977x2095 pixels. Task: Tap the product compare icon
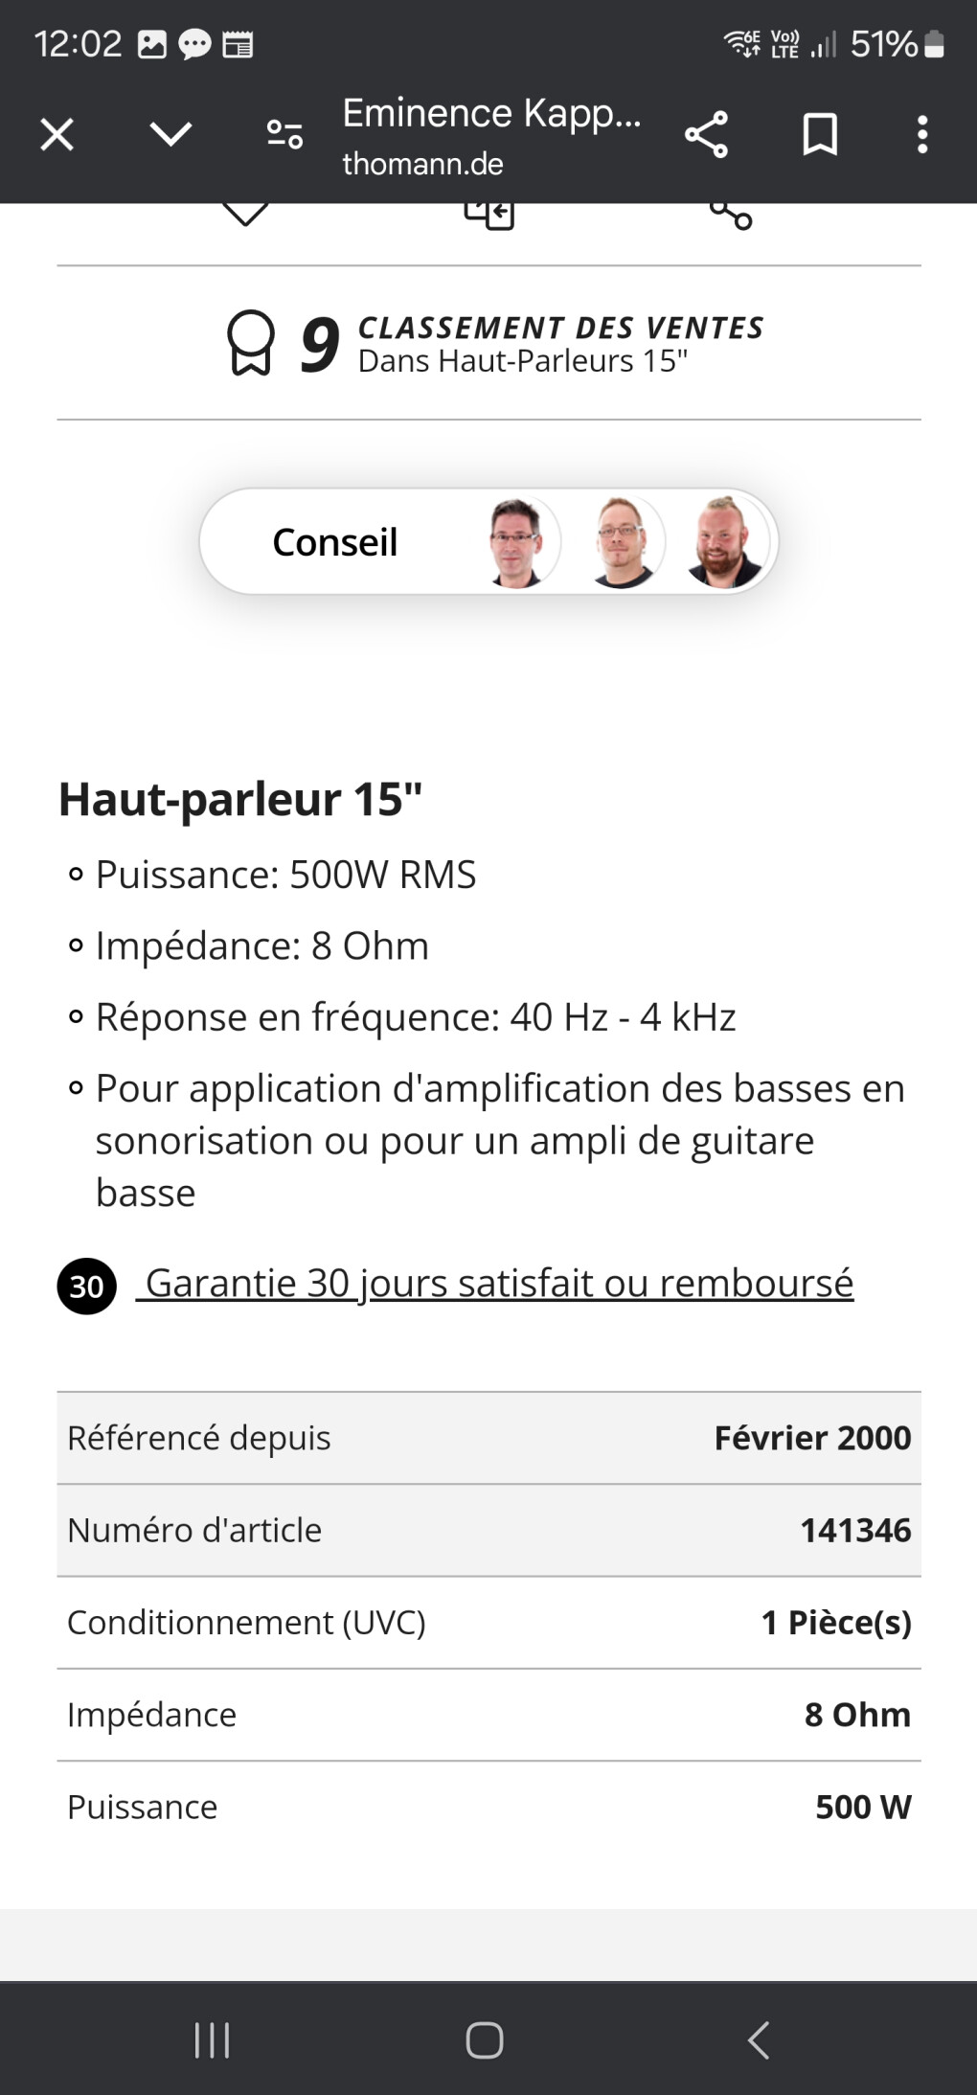coord(488,215)
